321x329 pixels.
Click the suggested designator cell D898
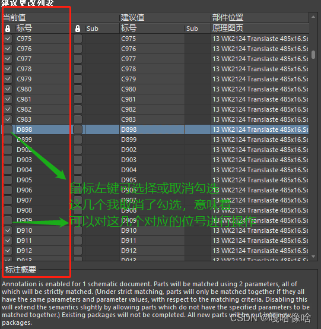click(x=152, y=129)
